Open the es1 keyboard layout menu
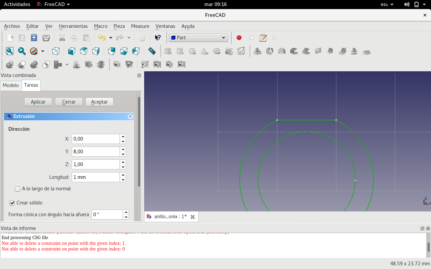 point(387,4)
